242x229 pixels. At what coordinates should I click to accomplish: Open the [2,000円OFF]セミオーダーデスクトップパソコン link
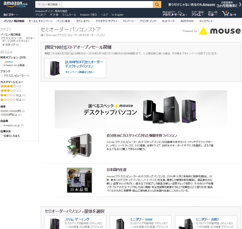click(x=84, y=64)
